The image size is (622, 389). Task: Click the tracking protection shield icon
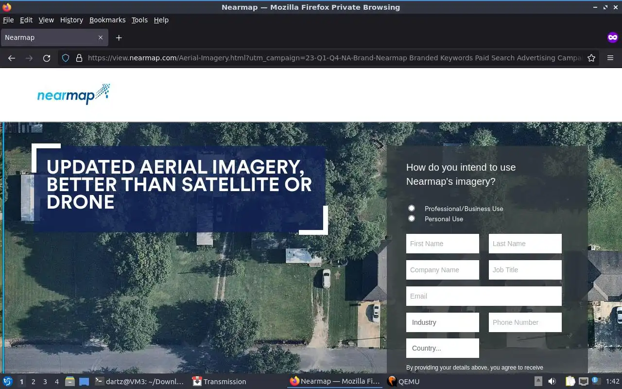pyautogui.click(x=66, y=58)
